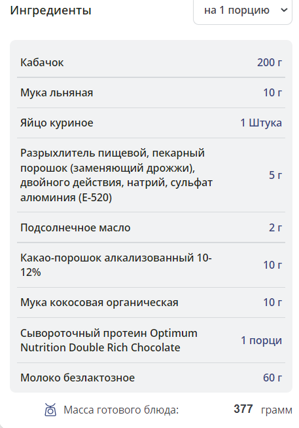Click the 60 г milk amount
Viewport: 299px width, 428px height.
tap(273, 378)
